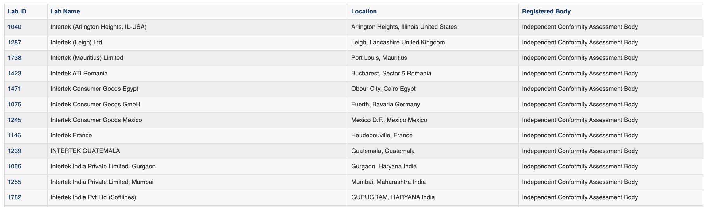Select Intertek France lab name cell
The height and width of the screenshot is (207, 708).
[198, 136]
